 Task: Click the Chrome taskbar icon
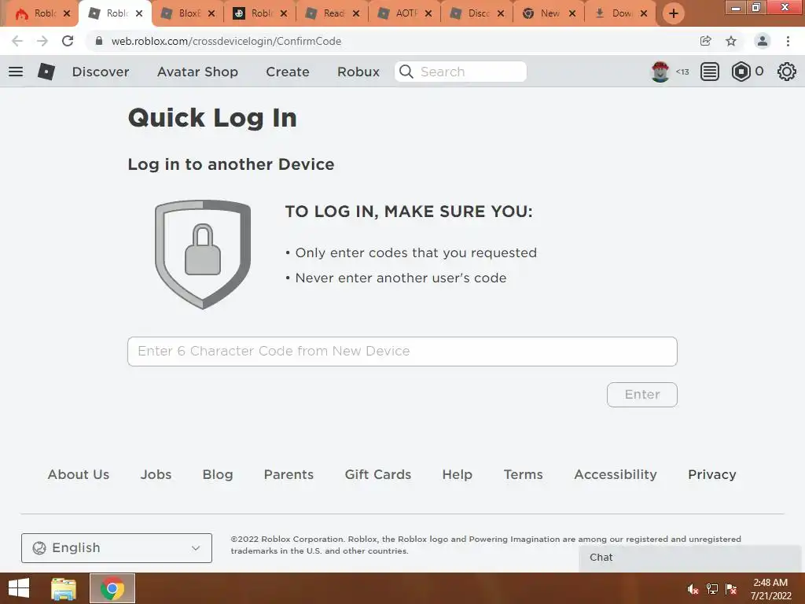tap(112, 588)
